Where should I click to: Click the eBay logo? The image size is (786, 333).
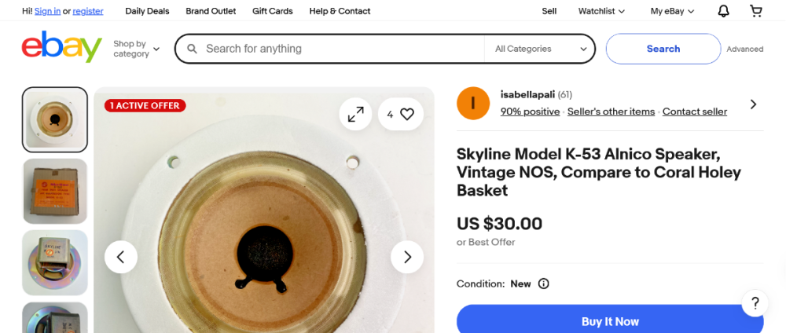tap(62, 48)
